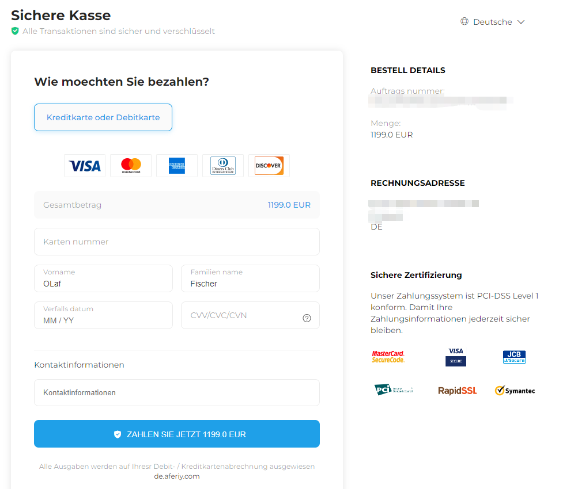This screenshot has width=578, height=489.
Task: Open the Deutsche language dropdown
Action: [493, 22]
